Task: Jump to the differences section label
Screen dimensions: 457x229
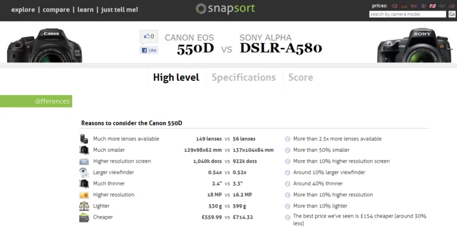Action: click(36, 101)
